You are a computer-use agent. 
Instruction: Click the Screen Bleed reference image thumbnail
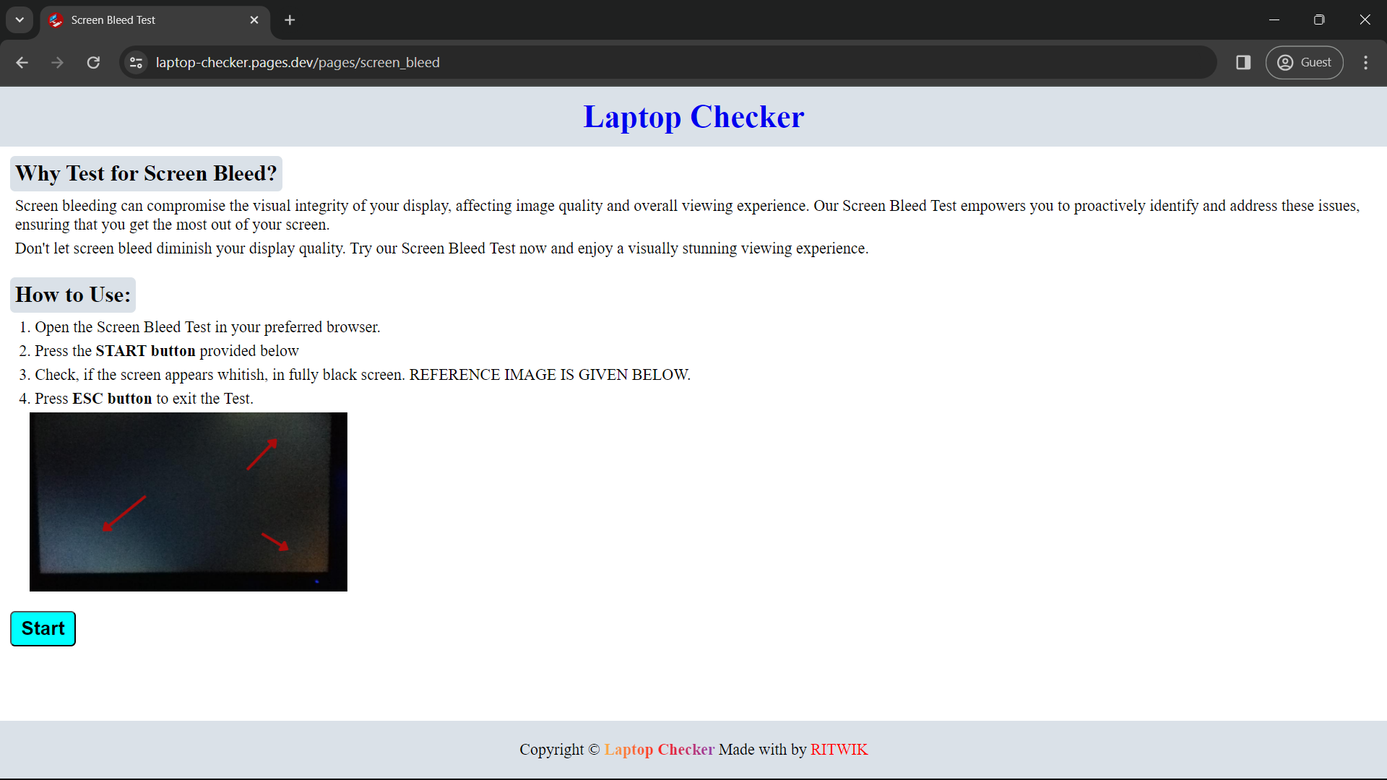pyautogui.click(x=189, y=502)
